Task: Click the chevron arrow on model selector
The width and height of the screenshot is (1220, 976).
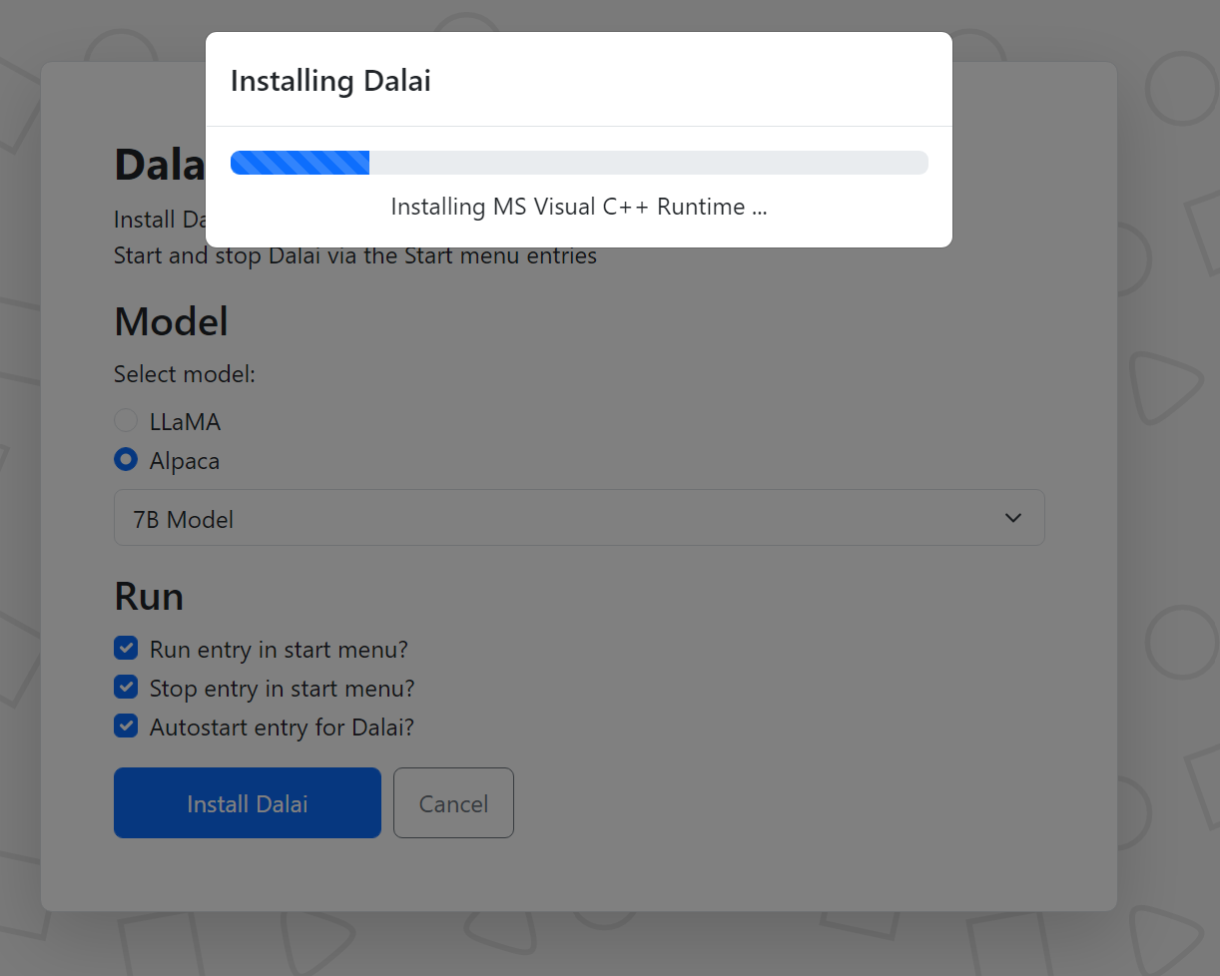Action: click(1012, 518)
